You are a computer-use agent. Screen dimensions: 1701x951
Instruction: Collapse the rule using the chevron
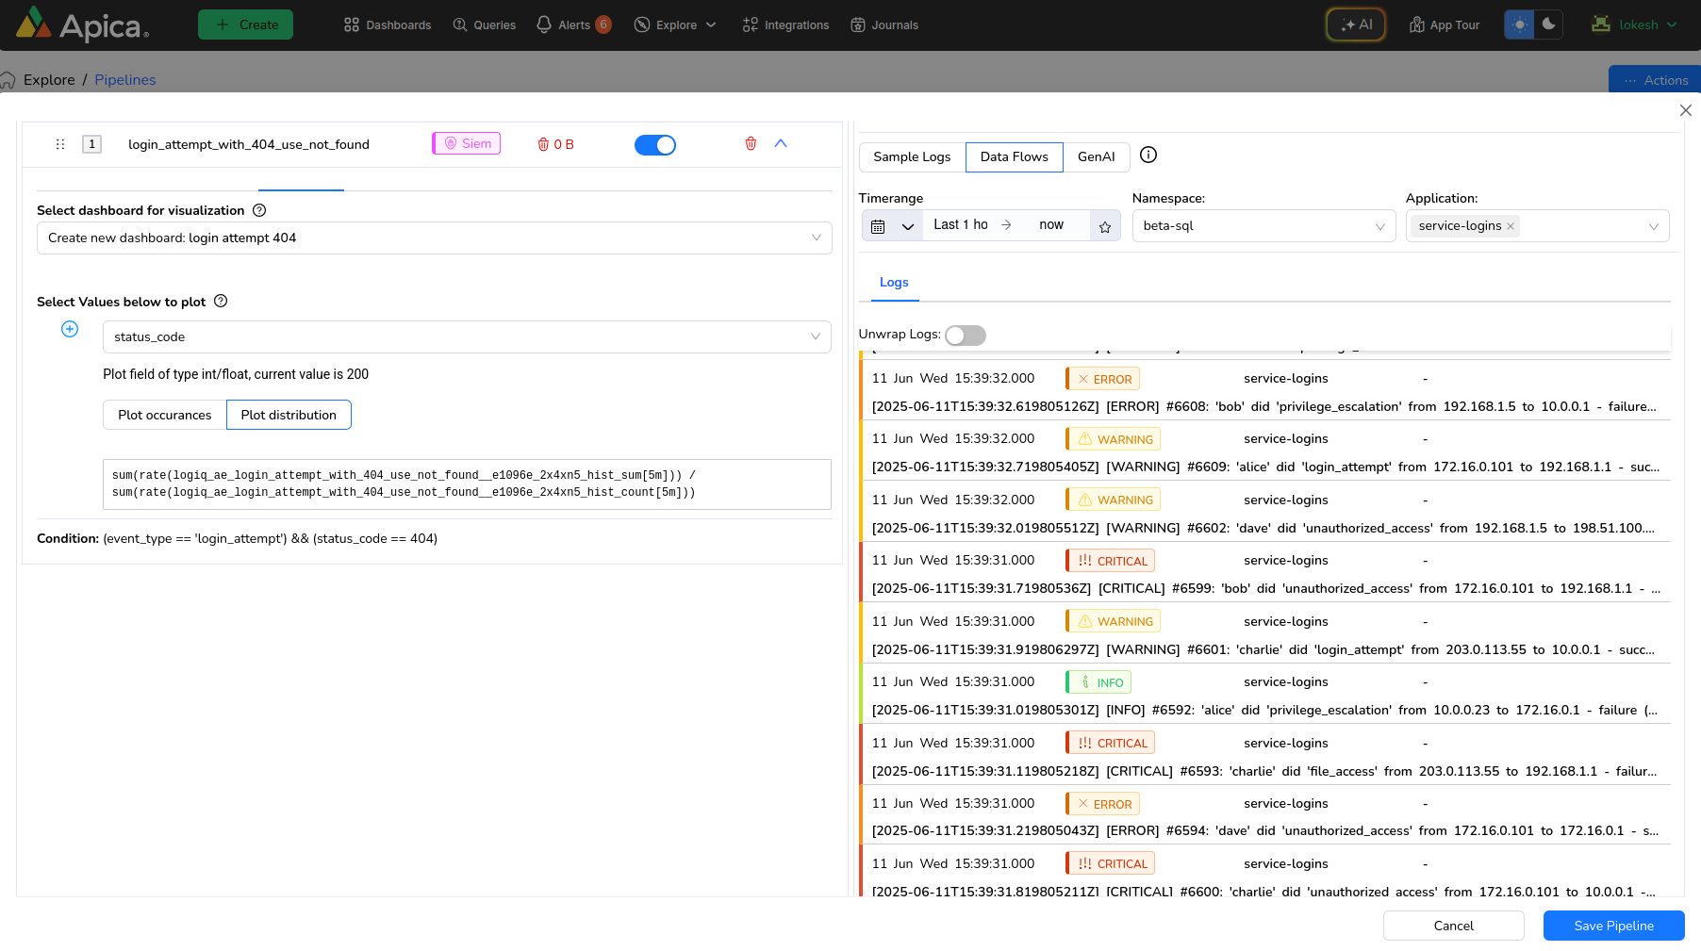coord(781,143)
